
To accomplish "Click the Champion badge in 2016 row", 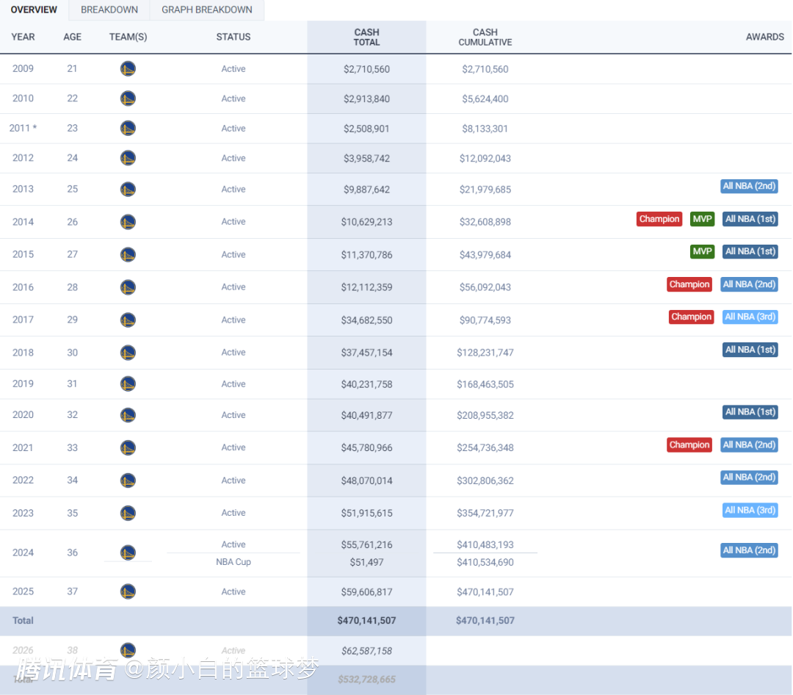I will (x=689, y=284).
